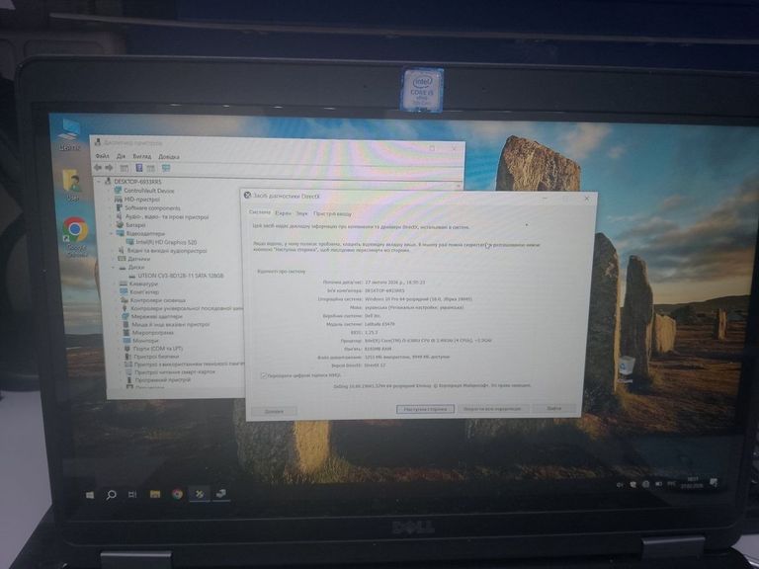Open the Дія menu in Device Manager
The width and height of the screenshot is (759, 569).
pos(121,156)
